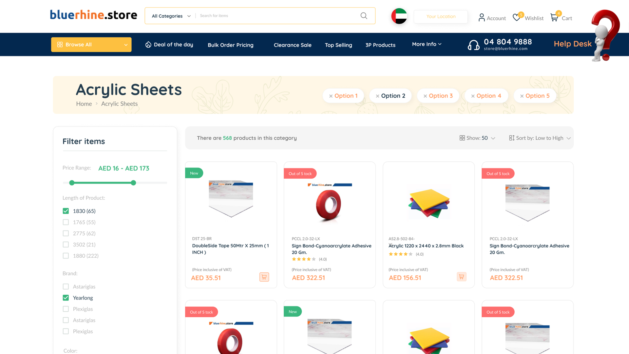Click the Deal of the day flame icon
Viewport: 629px width, 354px height.
148,45
